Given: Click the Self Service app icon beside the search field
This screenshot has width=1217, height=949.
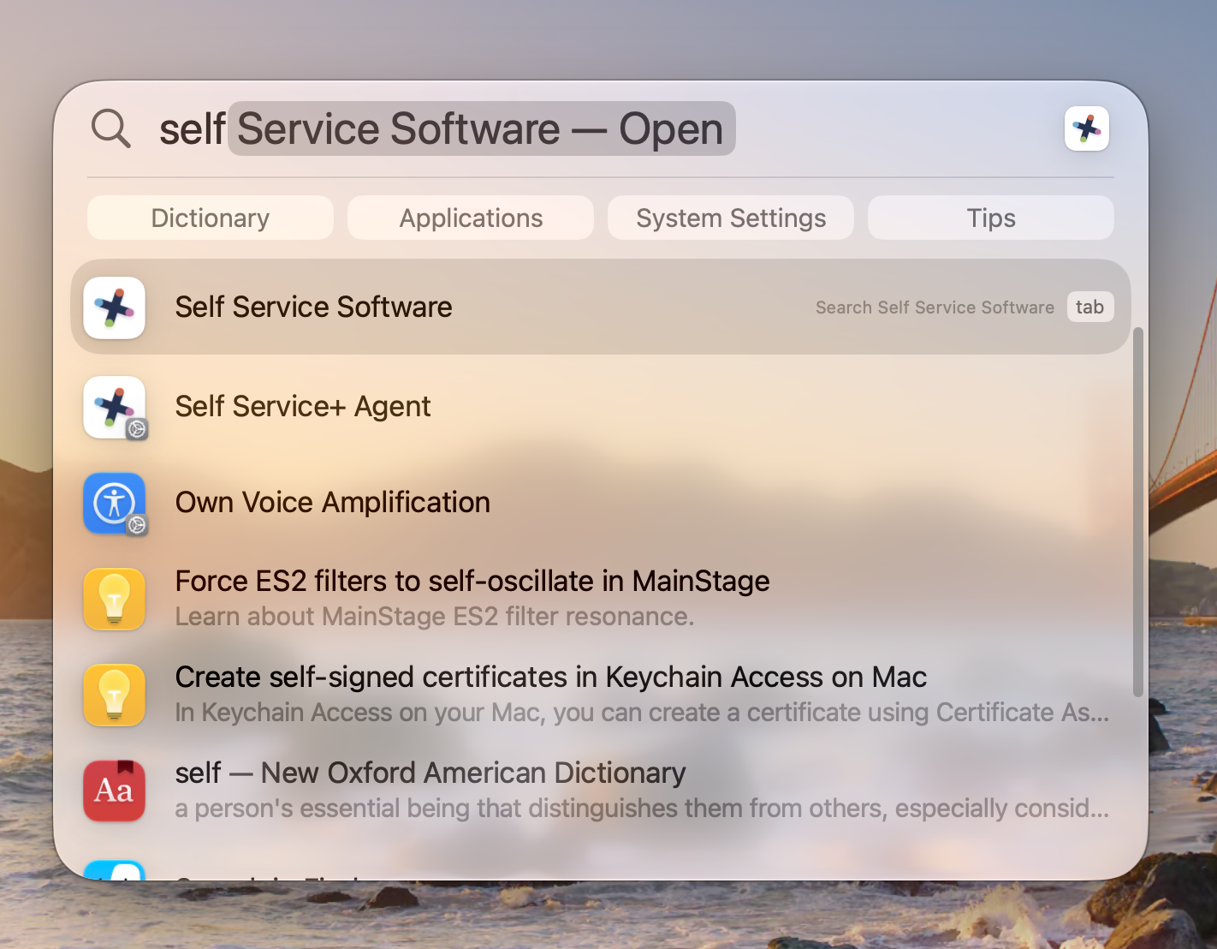Looking at the screenshot, I should [x=1087, y=128].
